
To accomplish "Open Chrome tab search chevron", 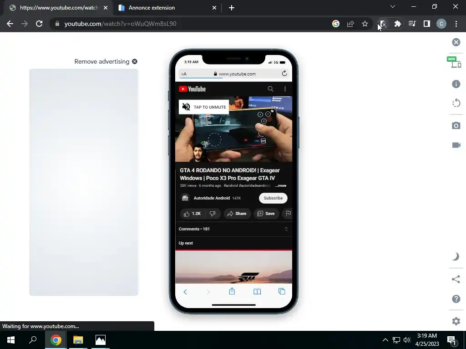I will tap(393, 6).
